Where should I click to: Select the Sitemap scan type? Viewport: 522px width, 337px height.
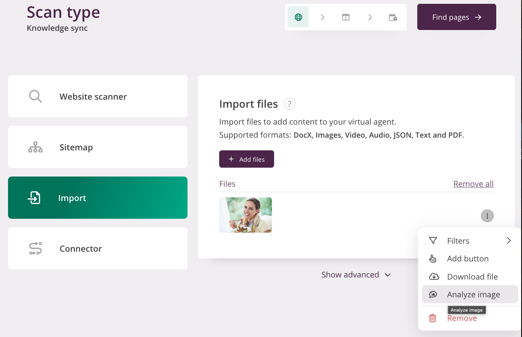coord(98,147)
